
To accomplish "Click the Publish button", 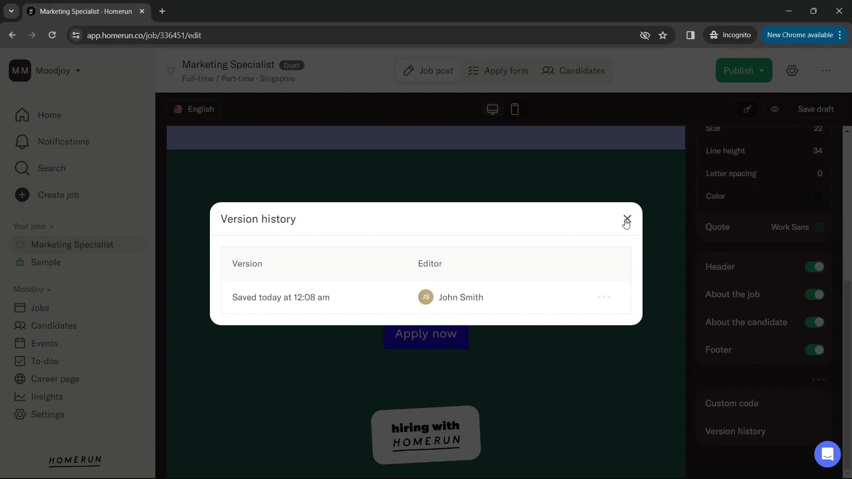I will 740,70.
